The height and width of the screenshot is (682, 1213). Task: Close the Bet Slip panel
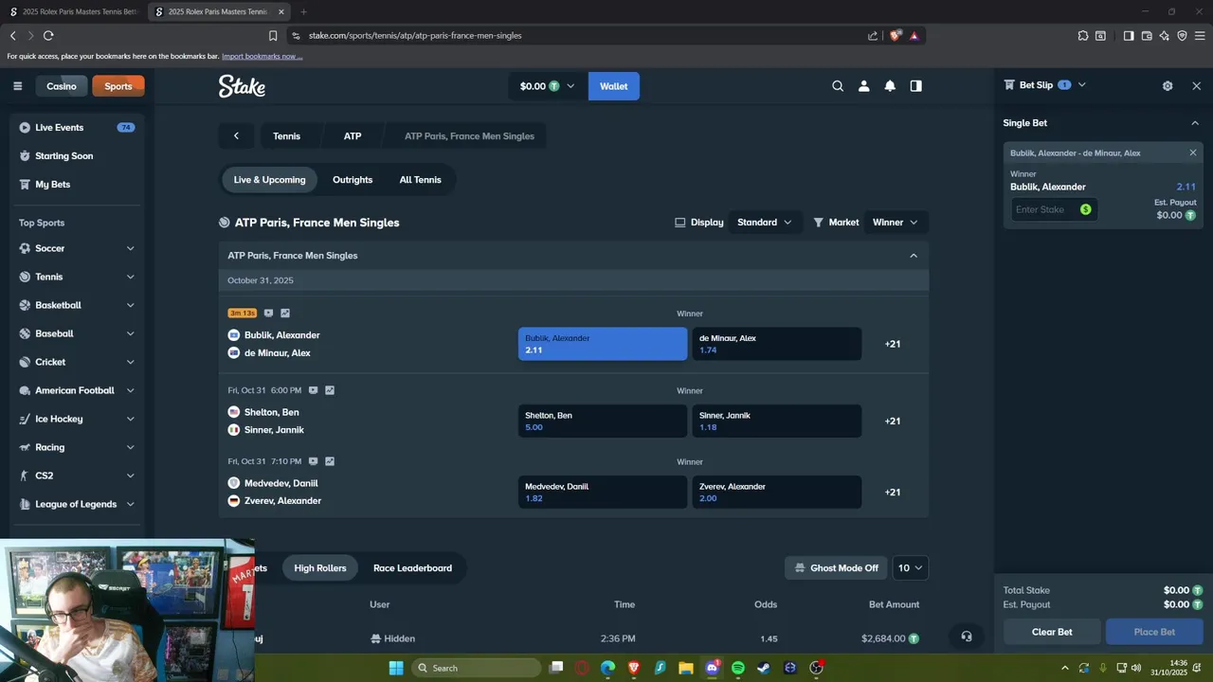point(1196,85)
